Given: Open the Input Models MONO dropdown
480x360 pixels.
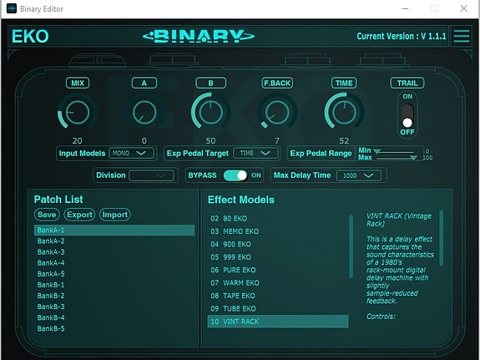Looking at the screenshot, I should point(131,153).
